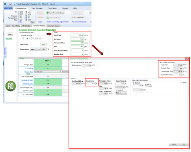Viewport: 191px width, 152px height.
Task: Click the OK button in Flow Calculator
Action: [x=184, y=144]
